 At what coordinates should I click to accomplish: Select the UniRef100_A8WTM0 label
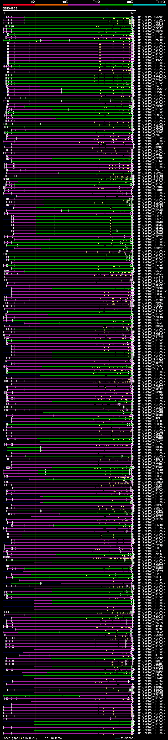click(x=151, y=190)
